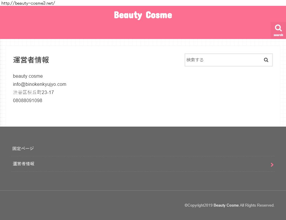286x220 pixels.
Task: Open the 運営者情報 link in footer
Action: pos(24,164)
